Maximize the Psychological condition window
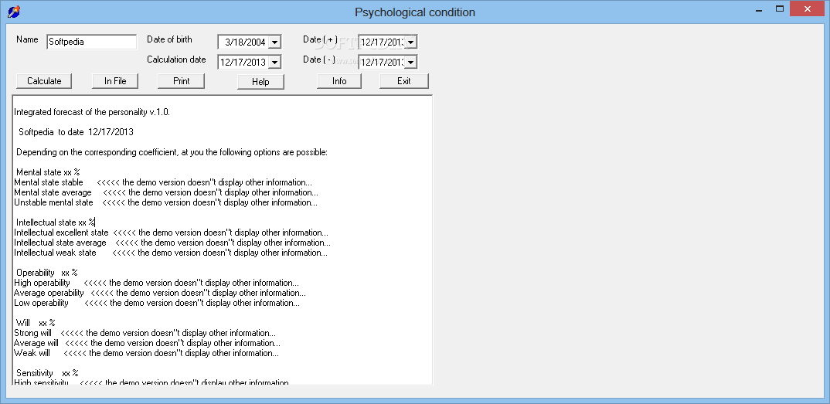 (x=779, y=8)
